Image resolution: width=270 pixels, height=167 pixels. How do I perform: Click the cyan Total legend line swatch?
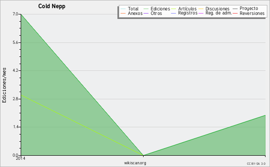point(123,9)
